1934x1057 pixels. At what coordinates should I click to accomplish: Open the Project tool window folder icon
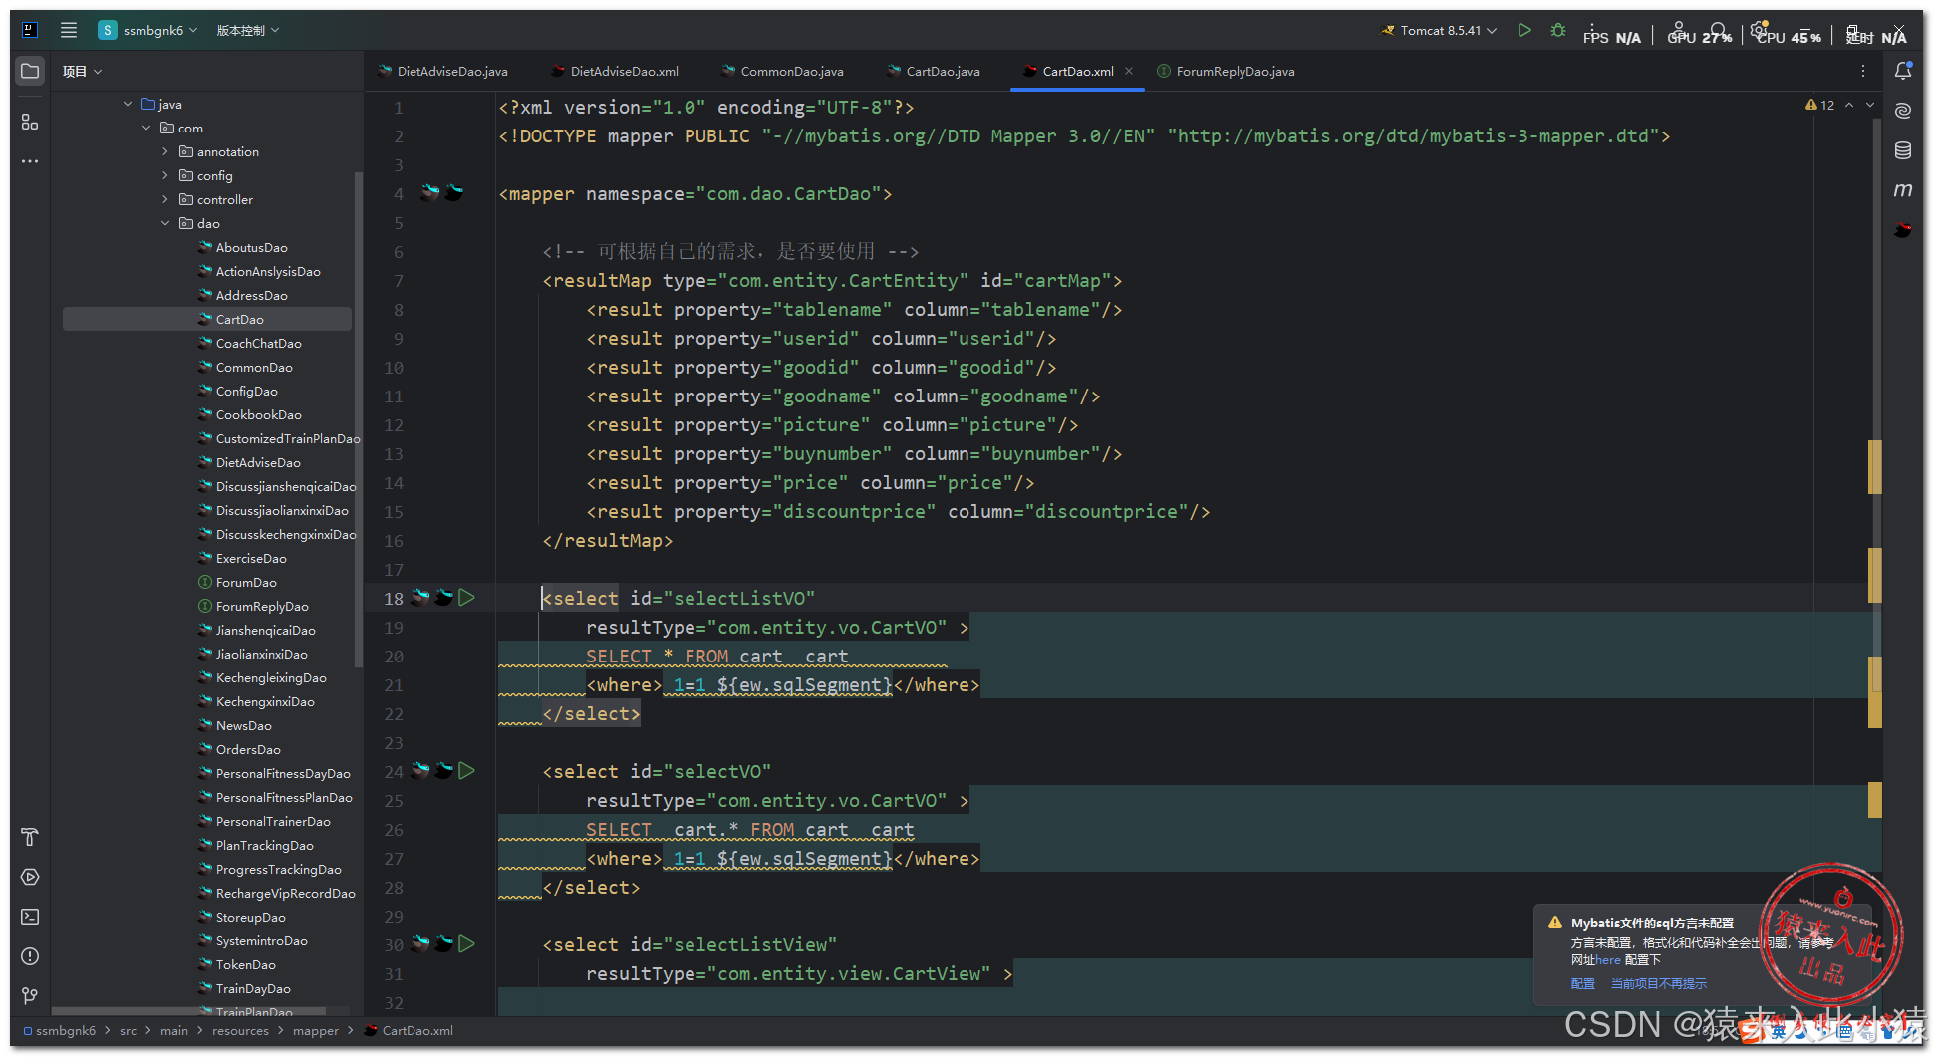tap(30, 71)
